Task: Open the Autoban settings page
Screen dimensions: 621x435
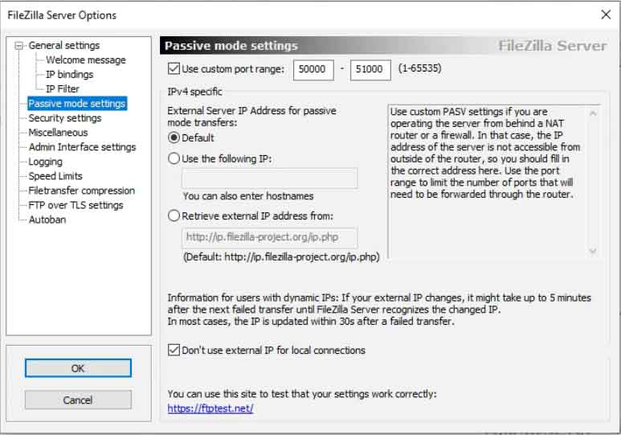Action: pos(47,220)
